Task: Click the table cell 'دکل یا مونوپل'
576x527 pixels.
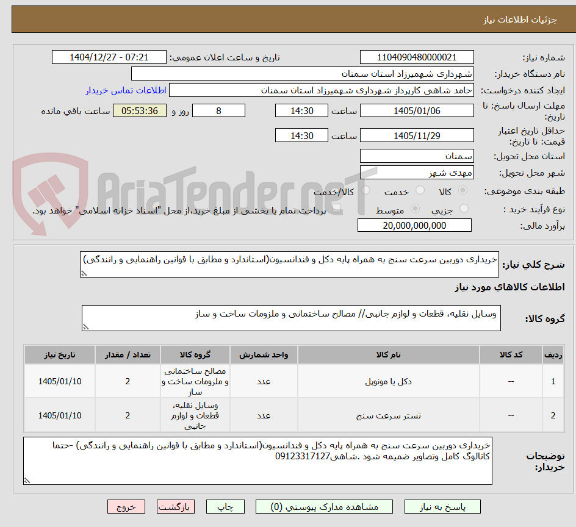Action: (388, 382)
